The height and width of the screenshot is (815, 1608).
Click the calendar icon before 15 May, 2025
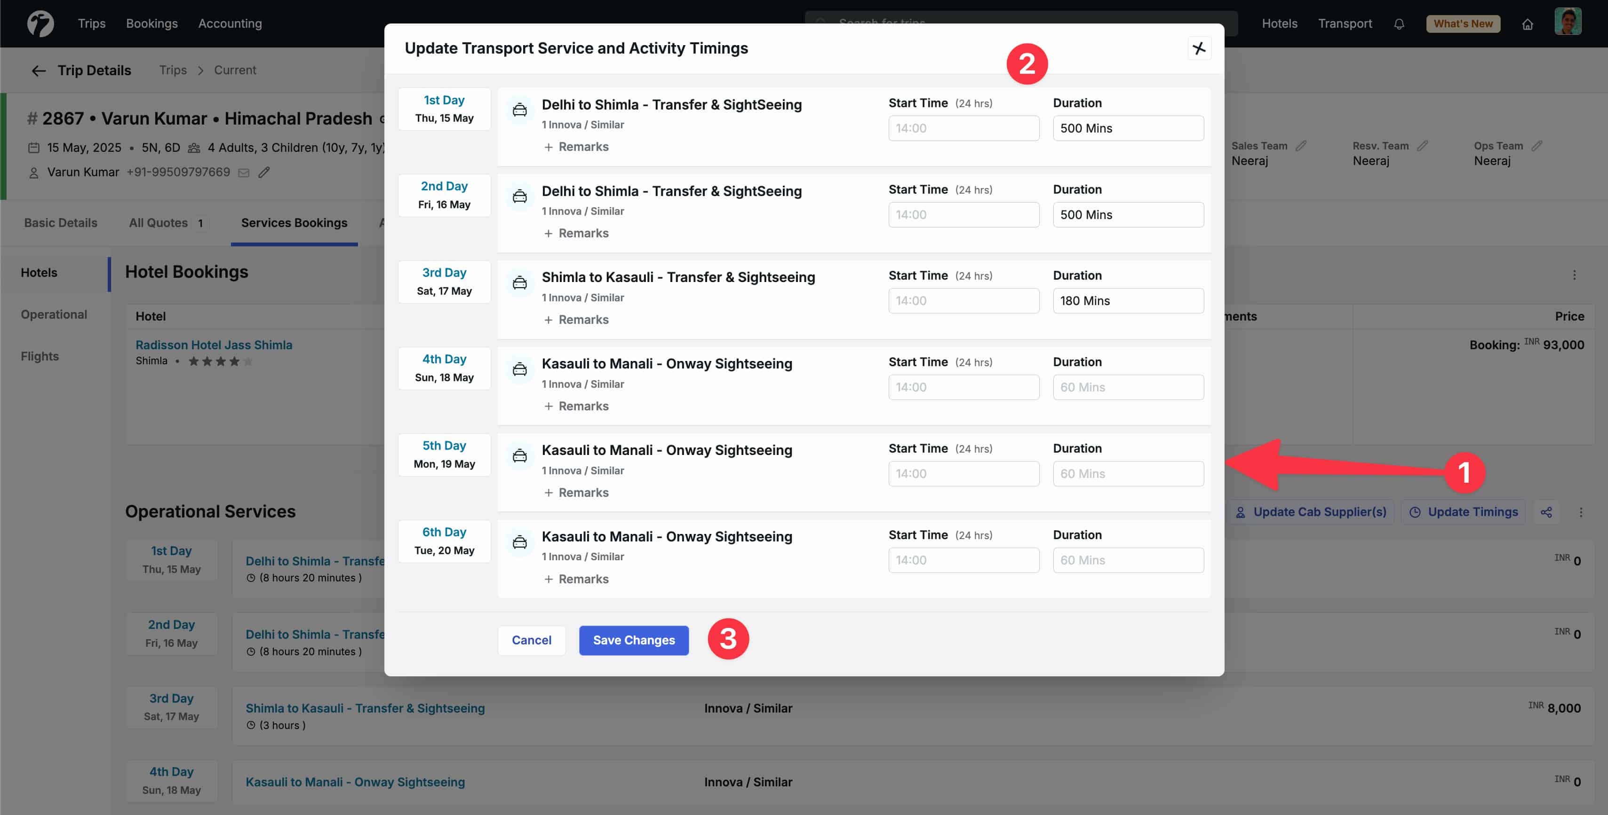(x=34, y=147)
